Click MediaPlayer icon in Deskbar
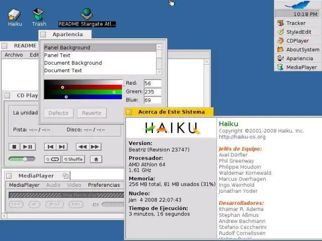 point(281,67)
